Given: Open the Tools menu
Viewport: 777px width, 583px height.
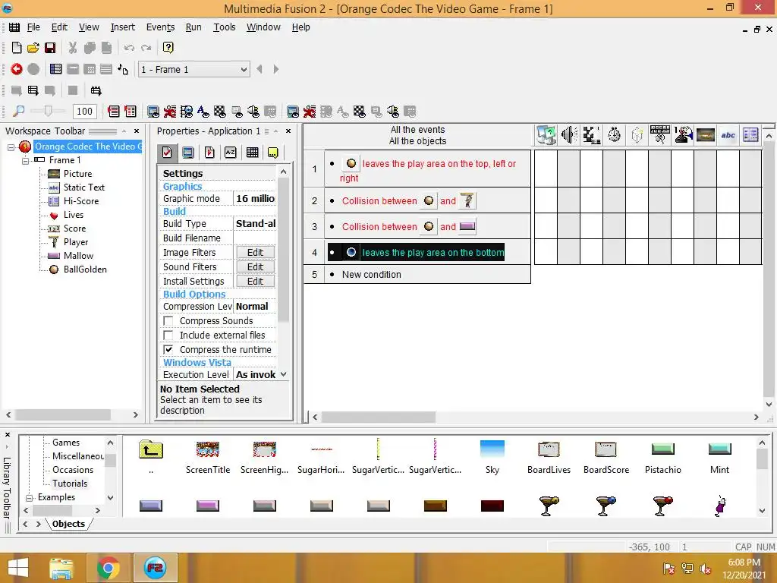Looking at the screenshot, I should (x=225, y=27).
